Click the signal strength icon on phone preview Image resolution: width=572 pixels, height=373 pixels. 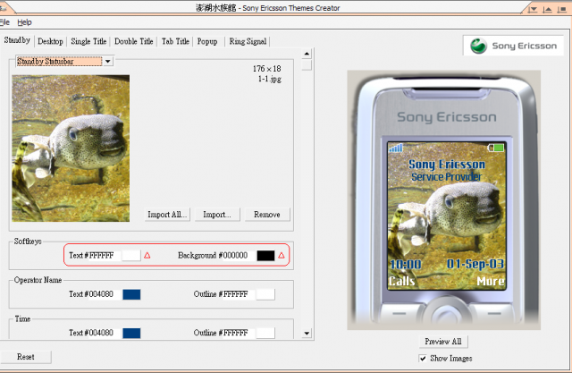coord(396,148)
